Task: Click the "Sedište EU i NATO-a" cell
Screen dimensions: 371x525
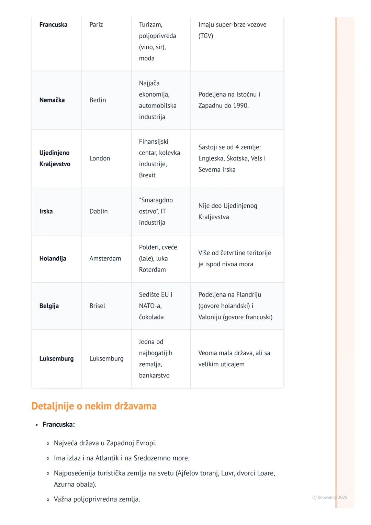Action: coord(156,306)
